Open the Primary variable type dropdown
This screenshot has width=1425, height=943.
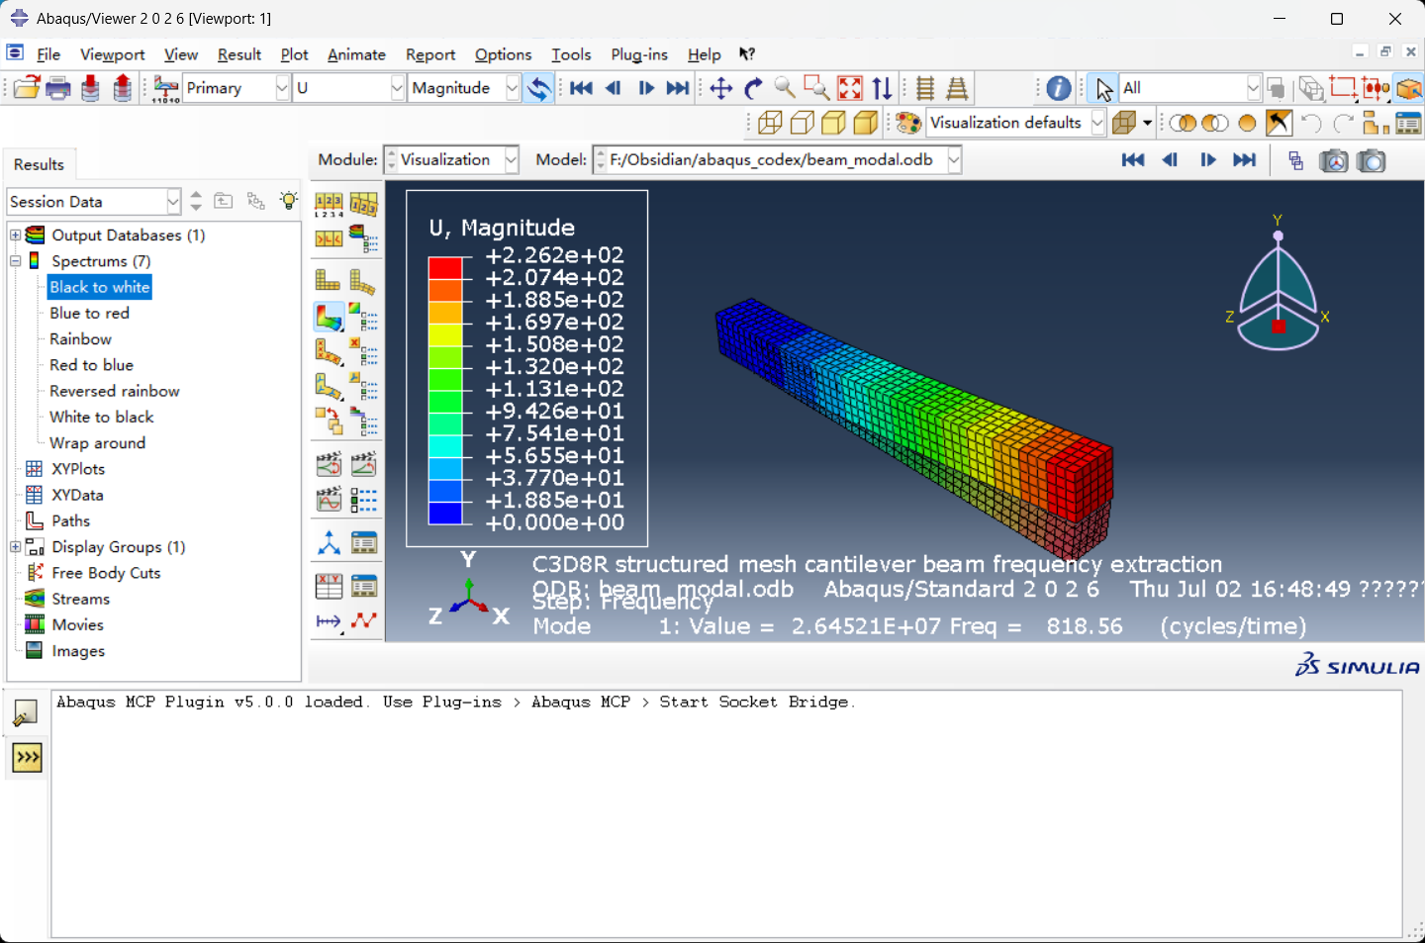(x=282, y=88)
